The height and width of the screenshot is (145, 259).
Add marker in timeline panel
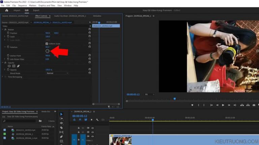91,120
